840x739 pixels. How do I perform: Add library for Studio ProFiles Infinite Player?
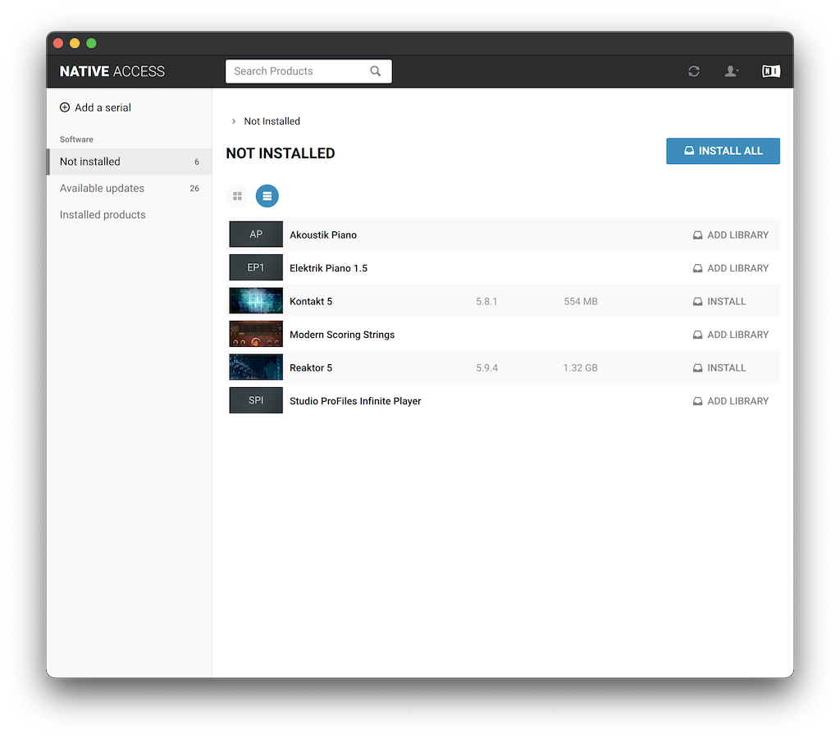pos(731,401)
